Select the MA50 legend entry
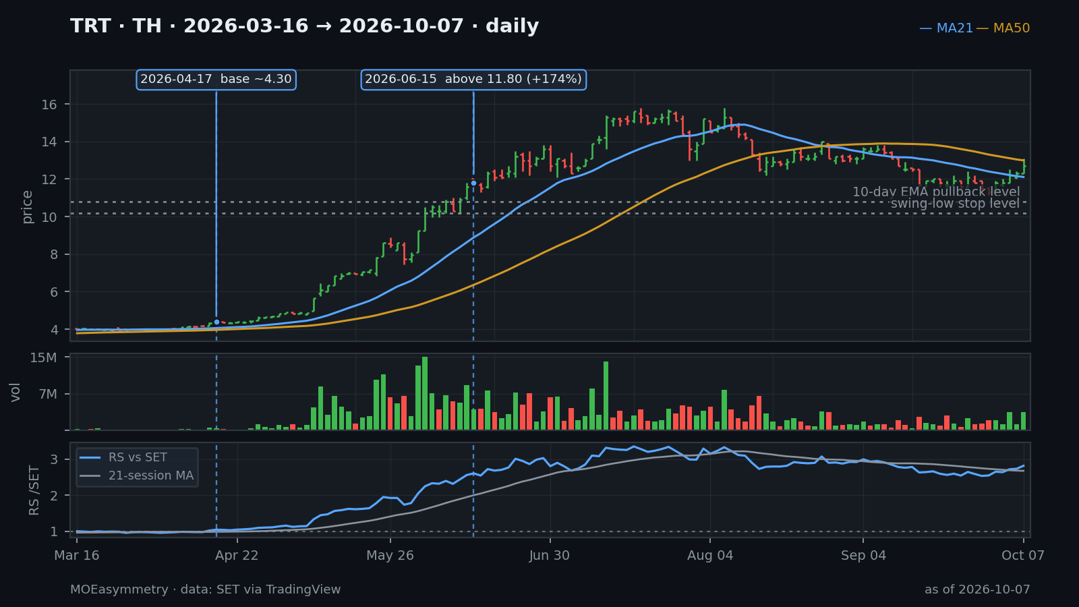The width and height of the screenshot is (1079, 607). click(1003, 28)
